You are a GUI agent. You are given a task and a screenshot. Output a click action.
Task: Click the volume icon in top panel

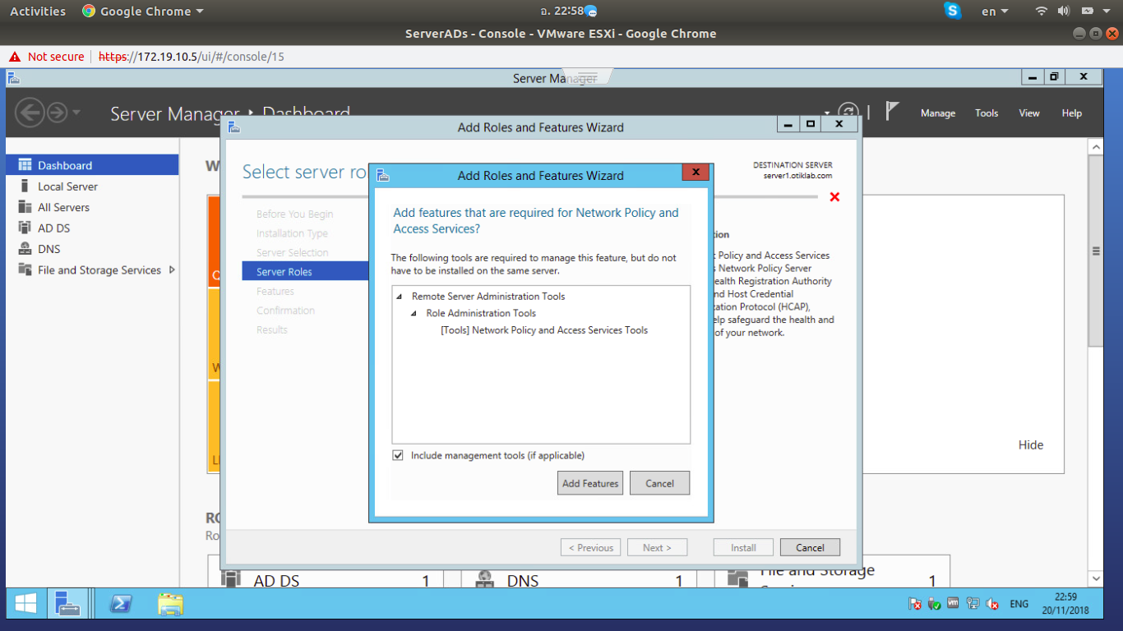[x=1063, y=11]
